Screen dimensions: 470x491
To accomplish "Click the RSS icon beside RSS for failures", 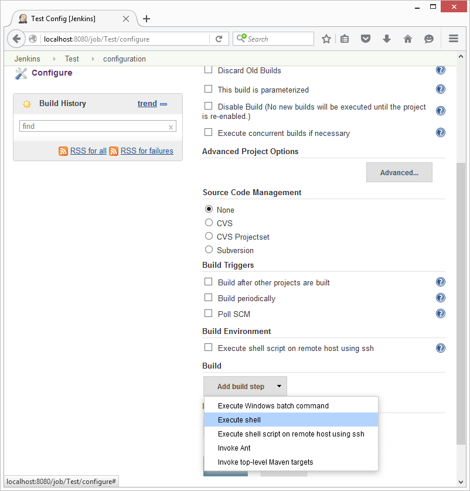I will 114,151.
